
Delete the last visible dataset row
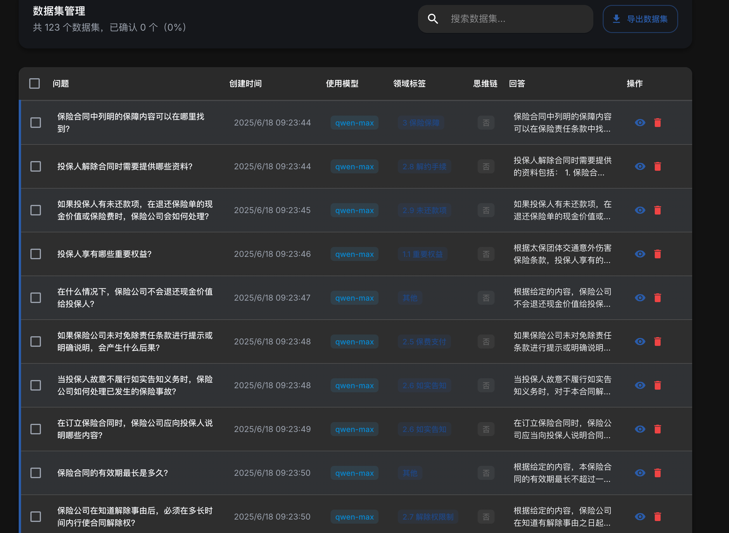click(x=658, y=517)
